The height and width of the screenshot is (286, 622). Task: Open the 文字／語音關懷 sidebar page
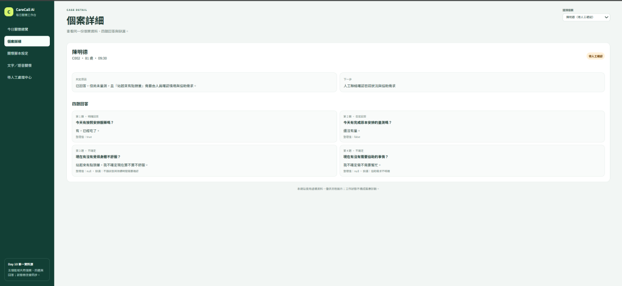[27, 66]
